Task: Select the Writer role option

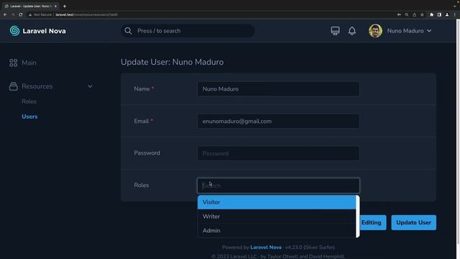Action: click(277, 217)
